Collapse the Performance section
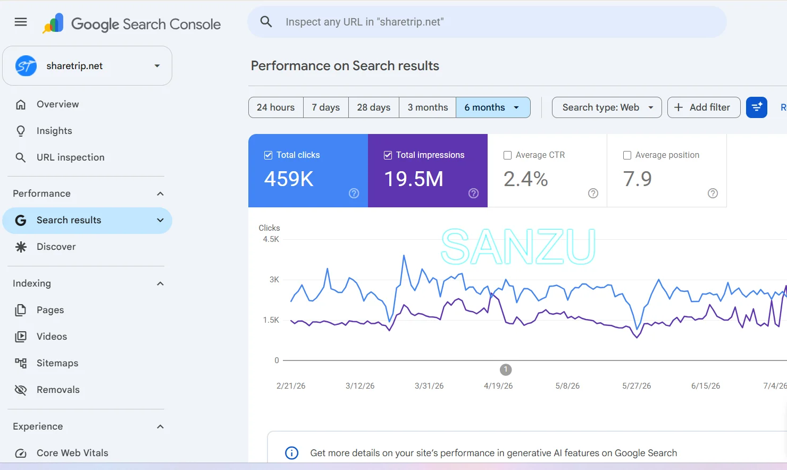Screen dimensions: 787x470 click(160, 194)
